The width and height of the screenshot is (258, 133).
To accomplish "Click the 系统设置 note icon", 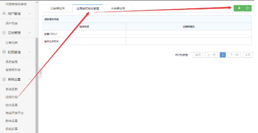I will (4, 79).
